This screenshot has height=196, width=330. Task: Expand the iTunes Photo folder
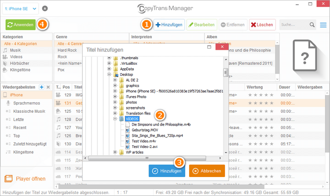115,96
